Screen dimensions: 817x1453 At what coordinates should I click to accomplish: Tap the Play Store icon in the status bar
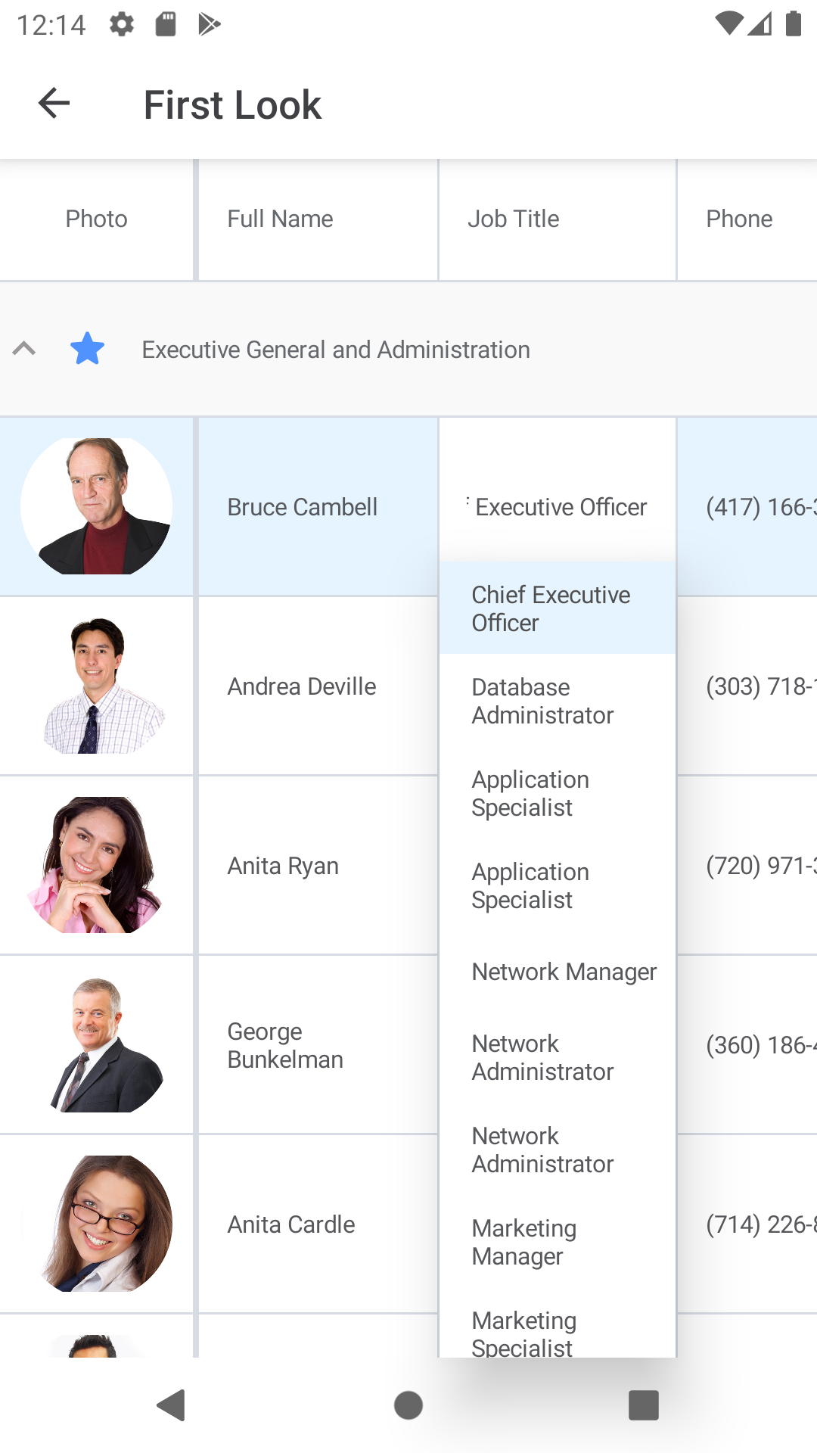[x=209, y=24]
